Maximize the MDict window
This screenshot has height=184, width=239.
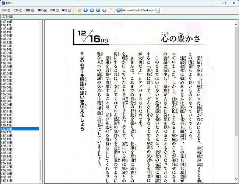point(225,3)
